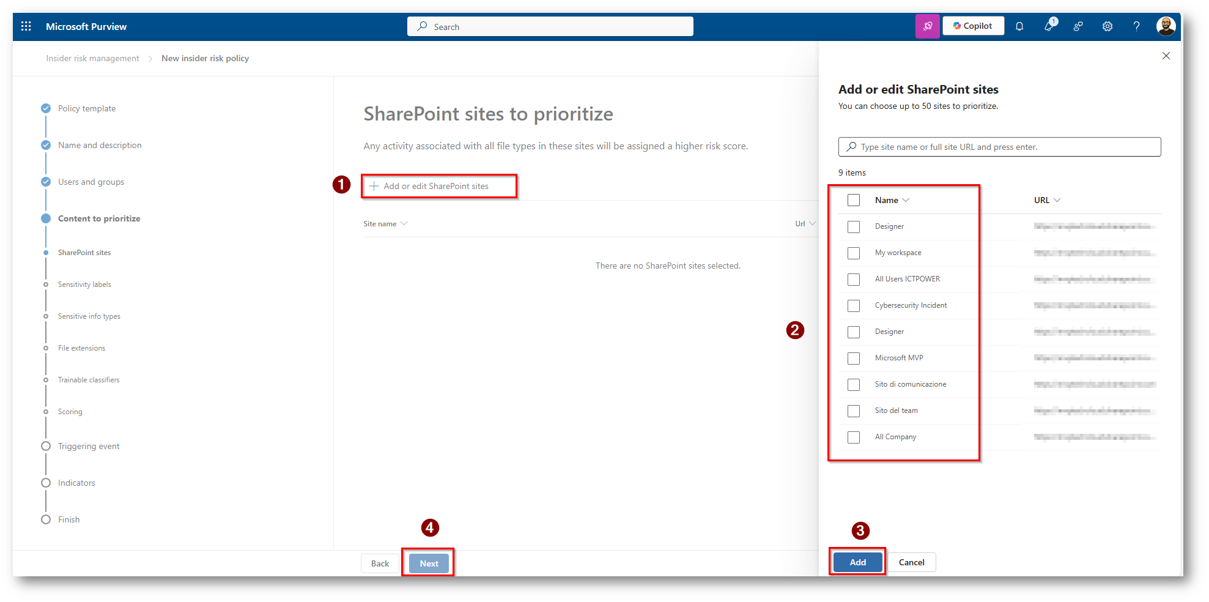Click the "Cybersecurity Incident" site name text

[911, 305]
